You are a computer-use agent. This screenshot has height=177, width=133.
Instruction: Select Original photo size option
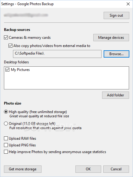pyautogui.click(x=6, y=124)
